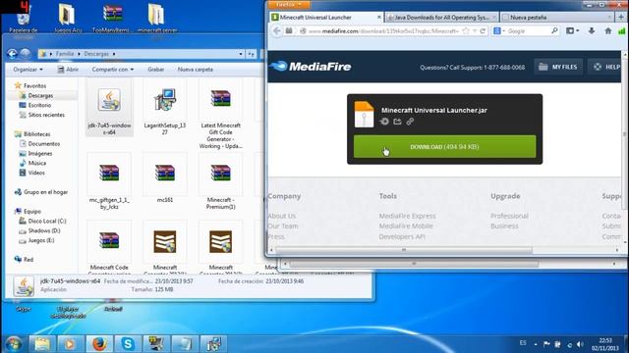The height and width of the screenshot is (353, 629).
Task: Click the mediafire.com address bar
Action: click(x=383, y=30)
